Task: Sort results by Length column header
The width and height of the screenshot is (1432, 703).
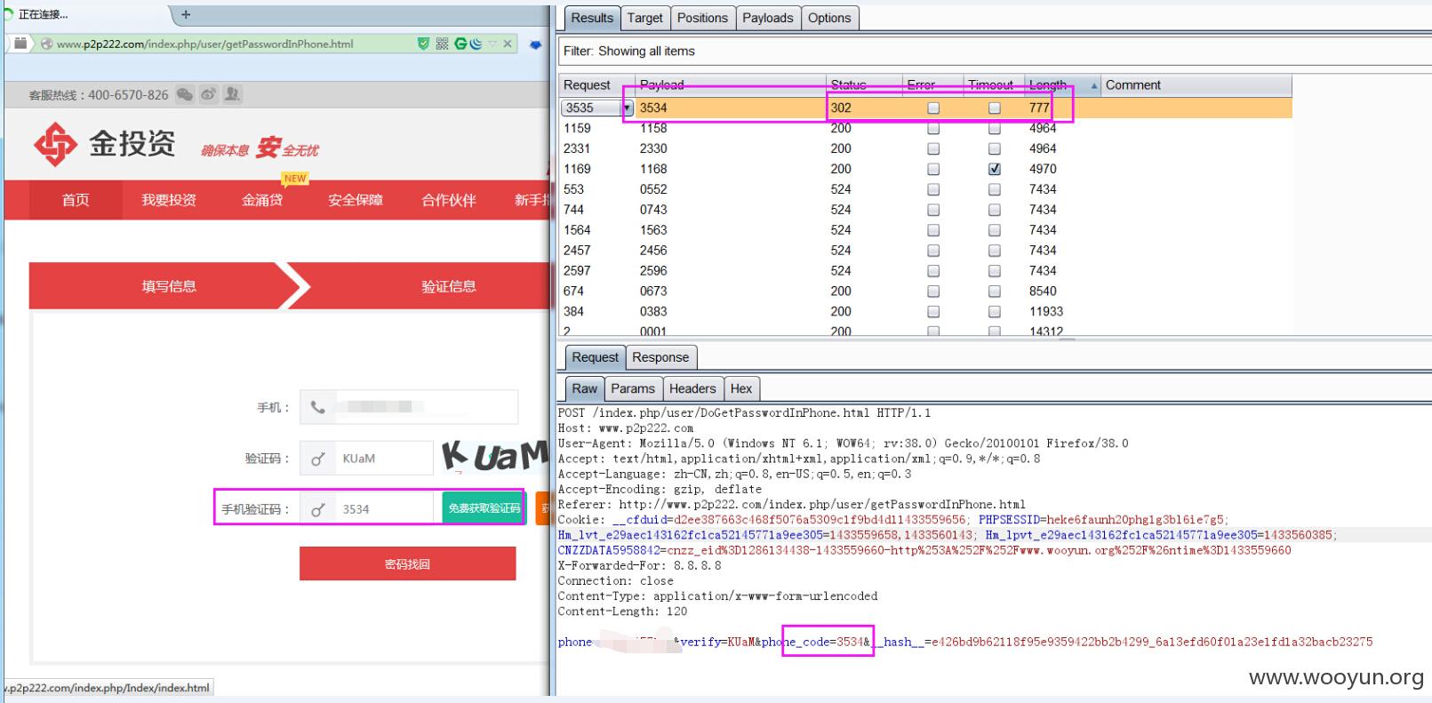Action: (x=1062, y=85)
